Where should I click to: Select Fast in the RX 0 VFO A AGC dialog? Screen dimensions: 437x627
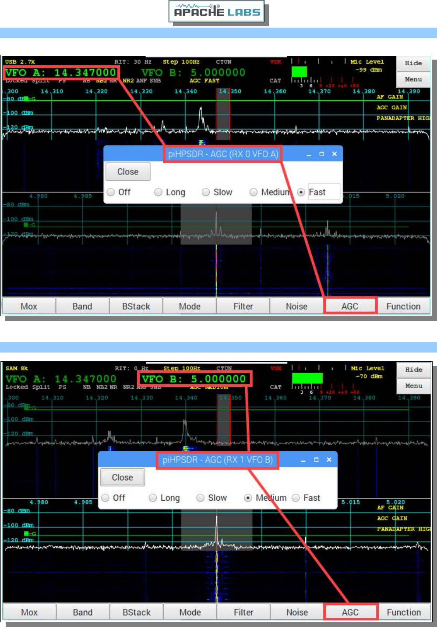(312, 192)
